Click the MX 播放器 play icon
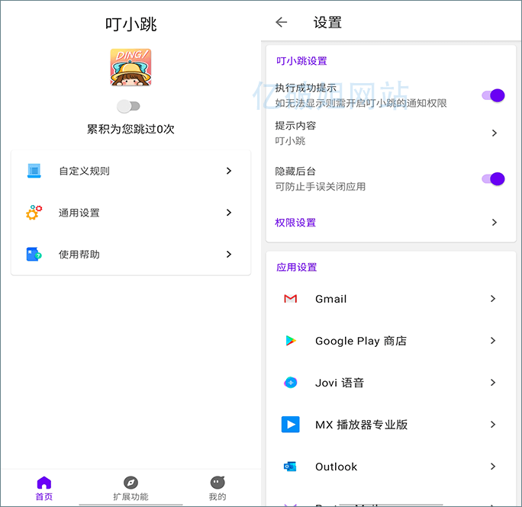 pos(290,425)
